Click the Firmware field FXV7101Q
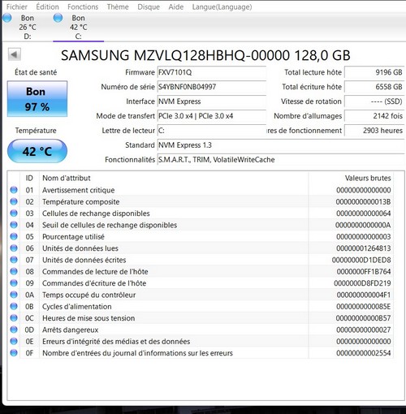This screenshot has width=406, height=414. click(212, 72)
